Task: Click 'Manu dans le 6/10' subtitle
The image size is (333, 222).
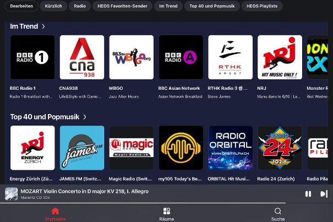Action: pyautogui.click(x=279, y=96)
